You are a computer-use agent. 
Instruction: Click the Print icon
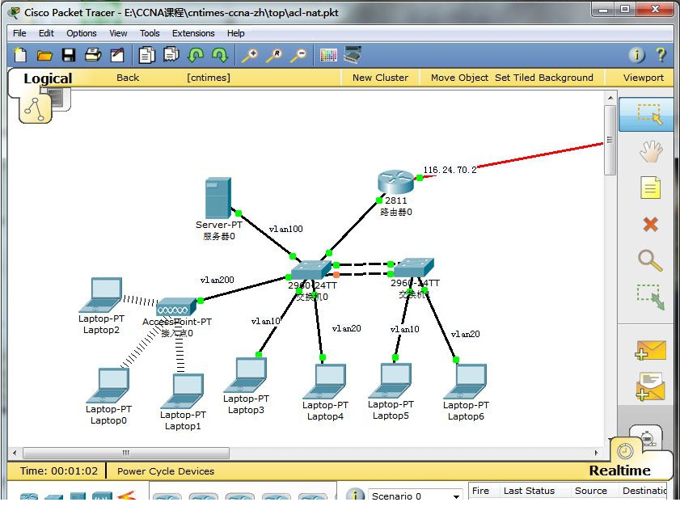click(92, 55)
